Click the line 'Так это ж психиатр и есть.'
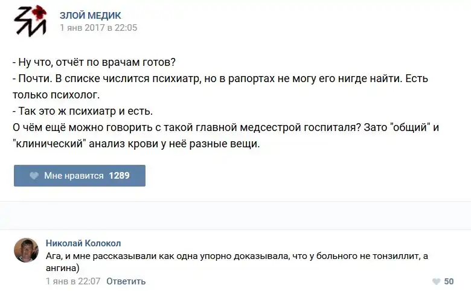This screenshot has height=291, width=471. 83,111
